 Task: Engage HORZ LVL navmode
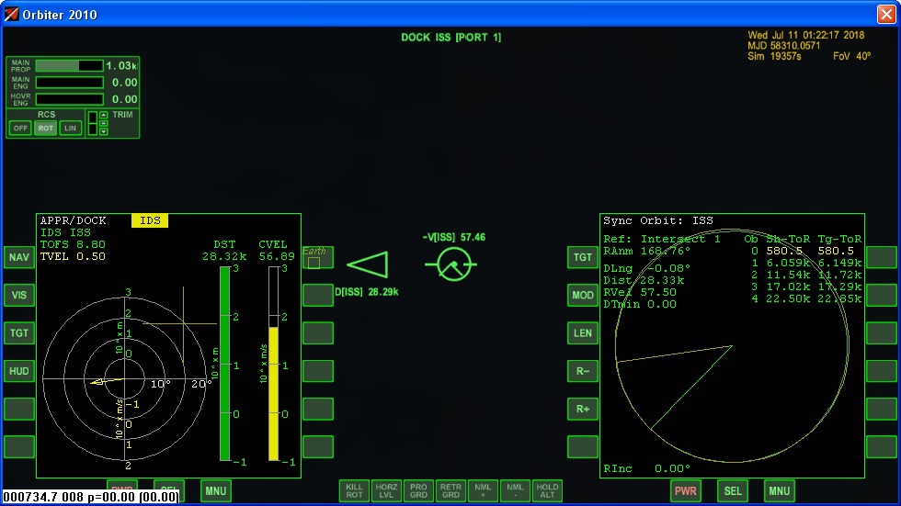pyautogui.click(x=386, y=490)
